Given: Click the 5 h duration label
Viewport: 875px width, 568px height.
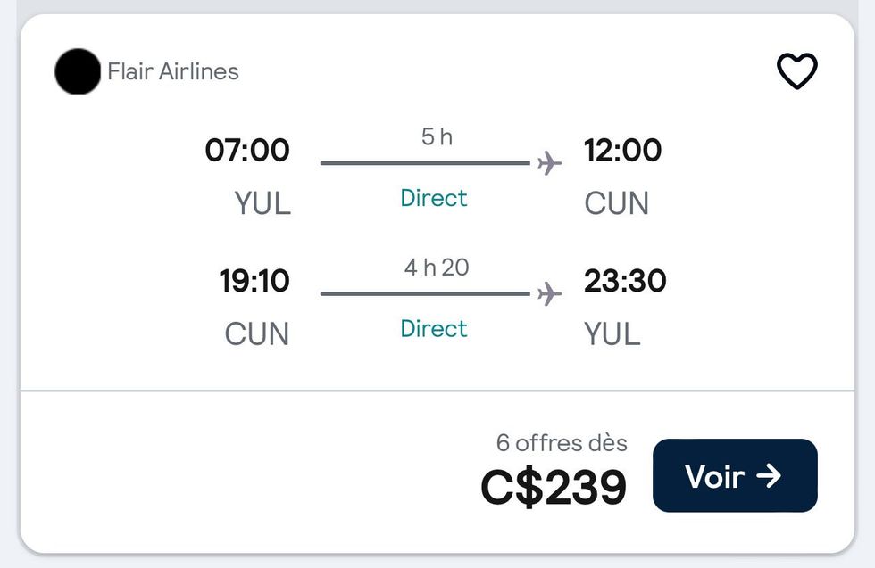Looking at the screenshot, I should [436, 136].
